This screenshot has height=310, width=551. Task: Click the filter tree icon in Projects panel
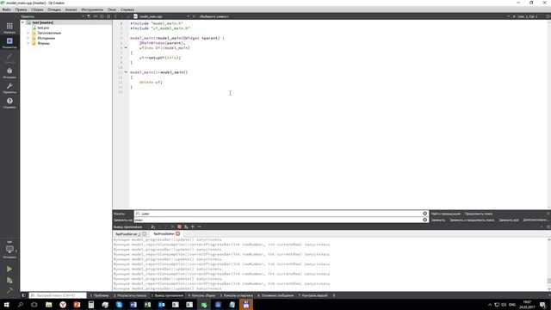pyautogui.click(x=89, y=16)
